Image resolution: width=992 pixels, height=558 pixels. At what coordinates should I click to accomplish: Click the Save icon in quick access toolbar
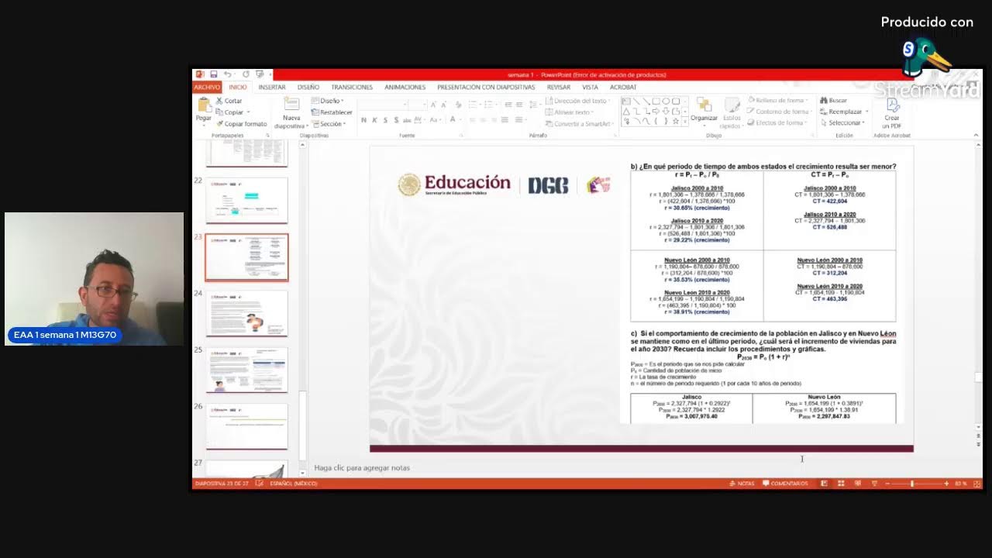coord(214,74)
